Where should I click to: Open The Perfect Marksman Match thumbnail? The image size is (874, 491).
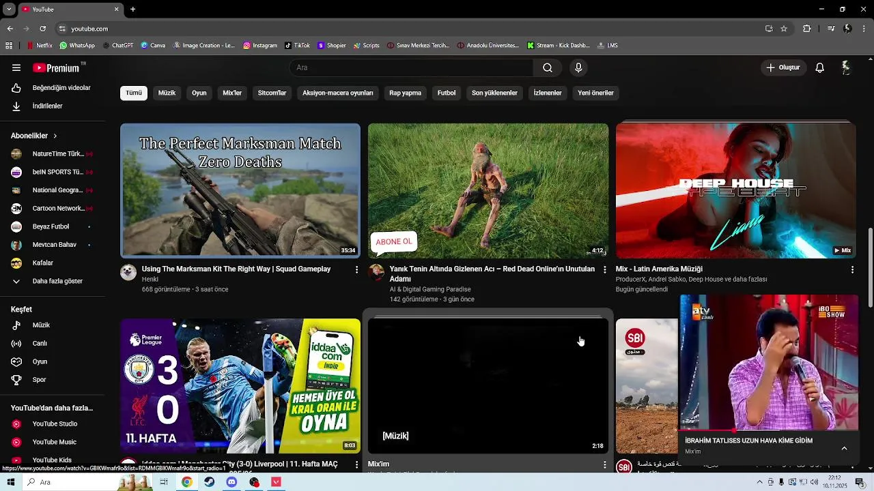240,191
